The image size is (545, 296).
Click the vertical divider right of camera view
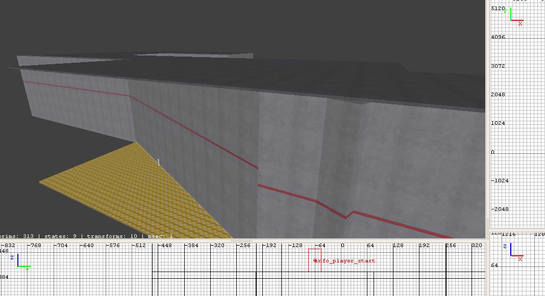coord(487,117)
